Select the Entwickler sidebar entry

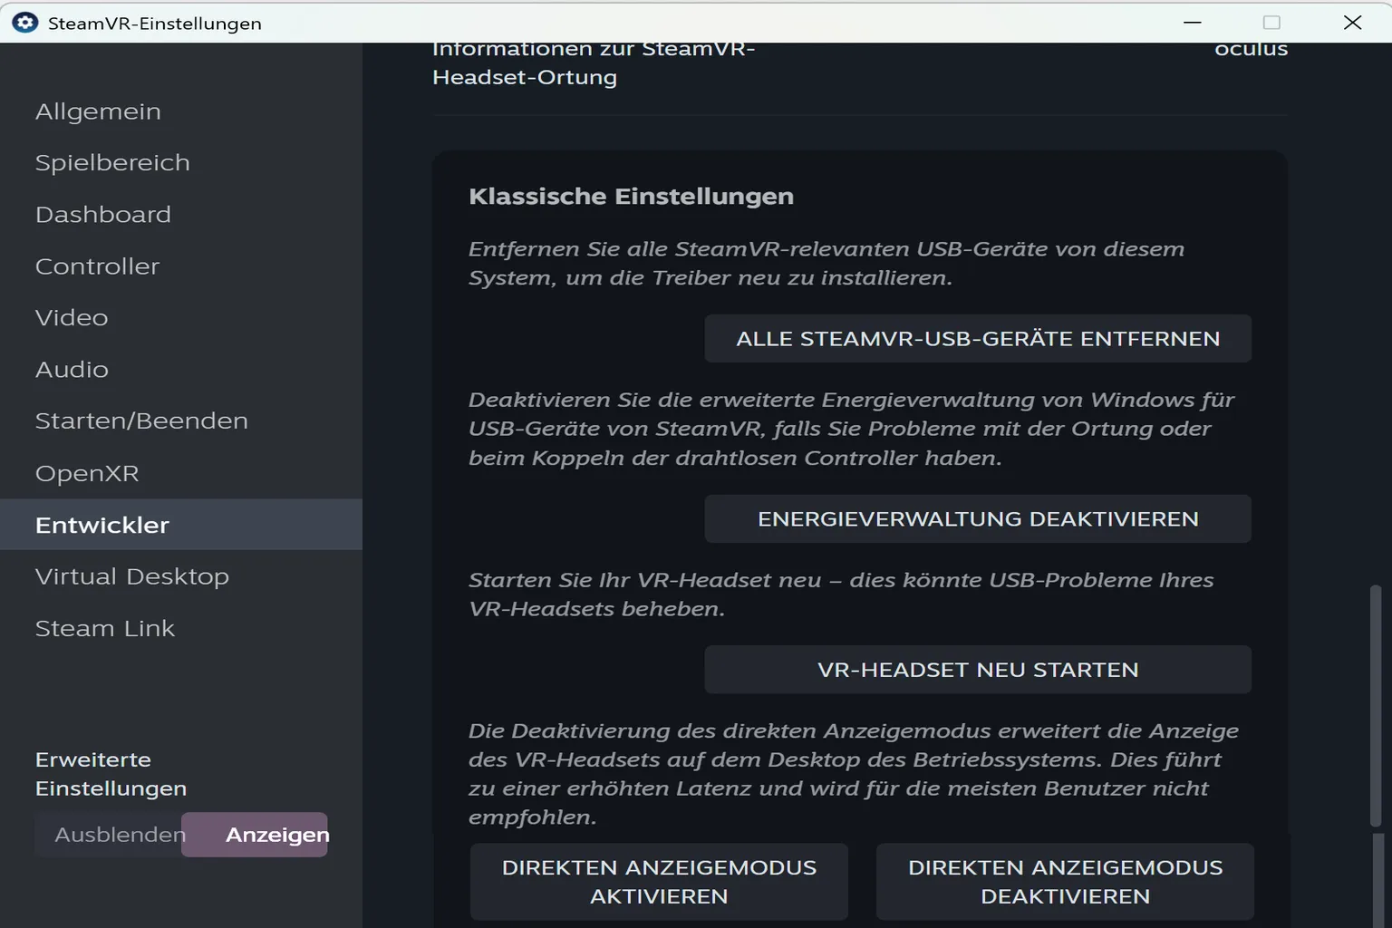(x=181, y=525)
